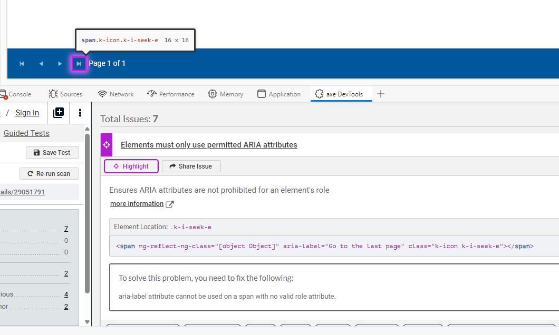Select the axe DevTools shield icon
Screen dimensions: 559x335
click(320, 93)
